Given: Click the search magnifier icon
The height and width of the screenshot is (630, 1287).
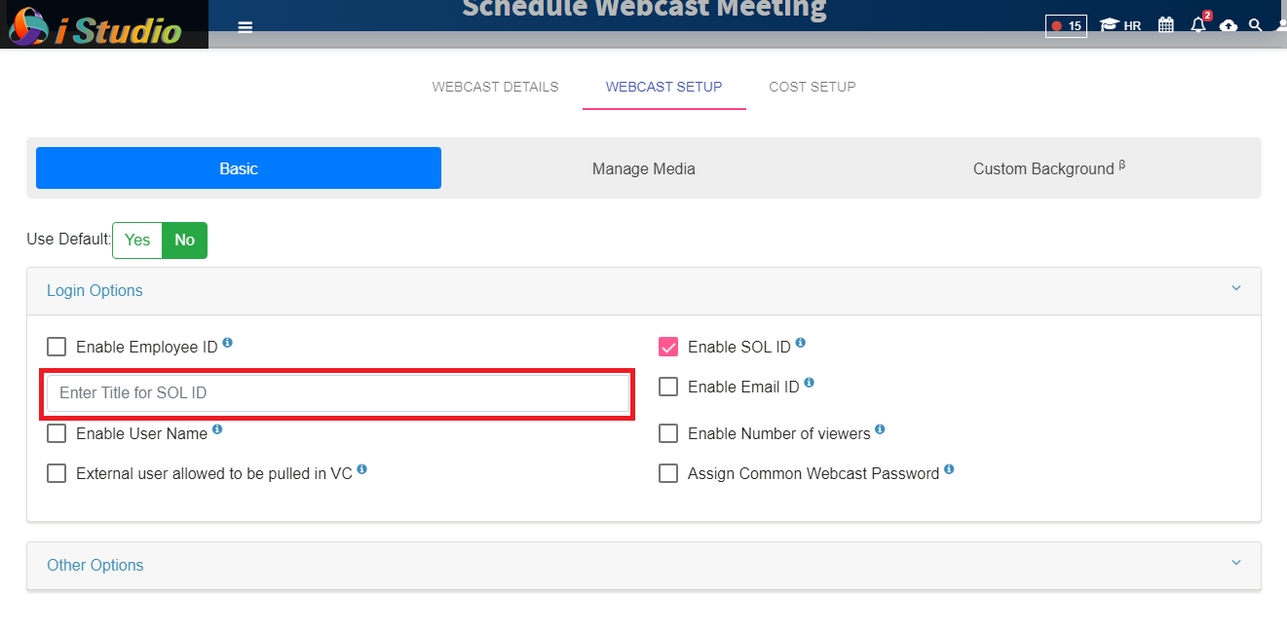Looking at the screenshot, I should pos(1256,25).
